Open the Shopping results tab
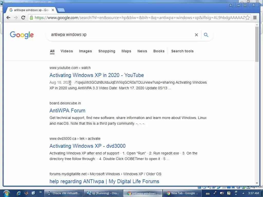The height and width of the screenshot is (197, 263). 107,51
